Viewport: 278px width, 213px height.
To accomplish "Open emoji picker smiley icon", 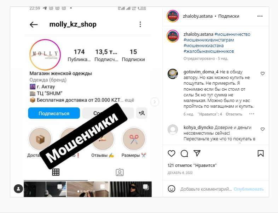I will [172, 189].
